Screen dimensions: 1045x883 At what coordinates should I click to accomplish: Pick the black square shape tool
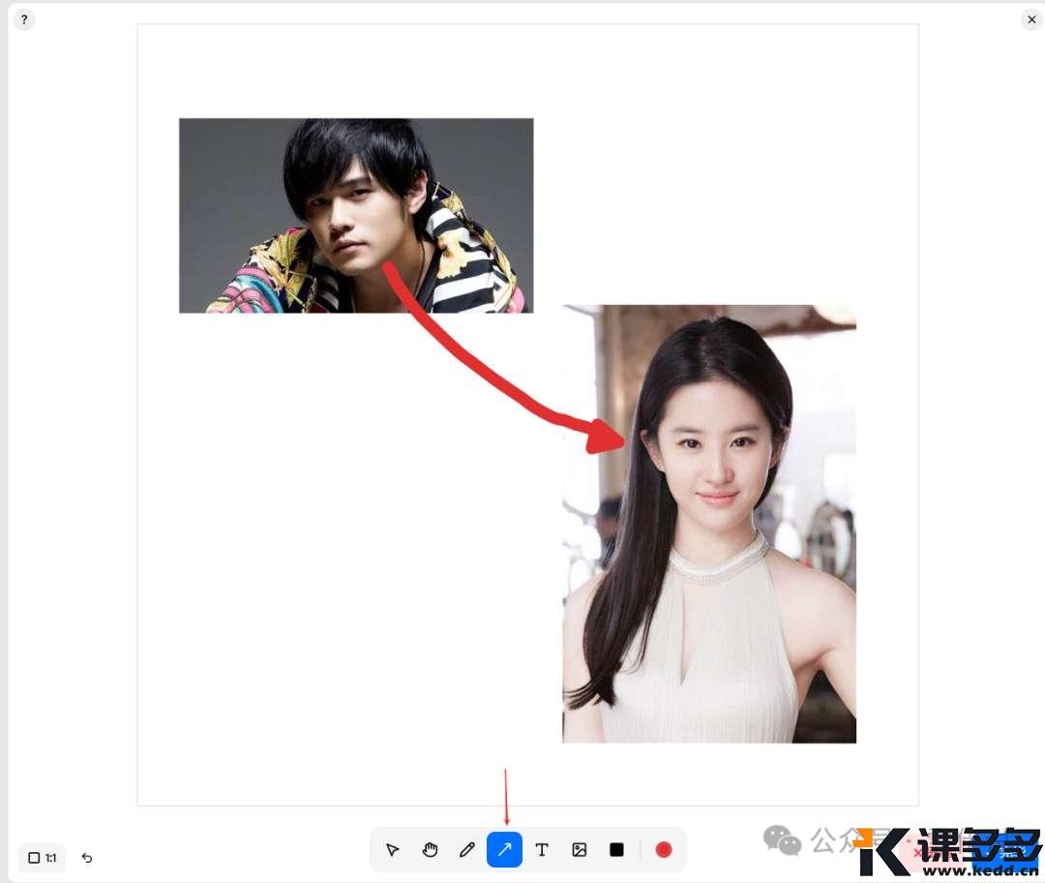pyautogui.click(x=616, y=850)
